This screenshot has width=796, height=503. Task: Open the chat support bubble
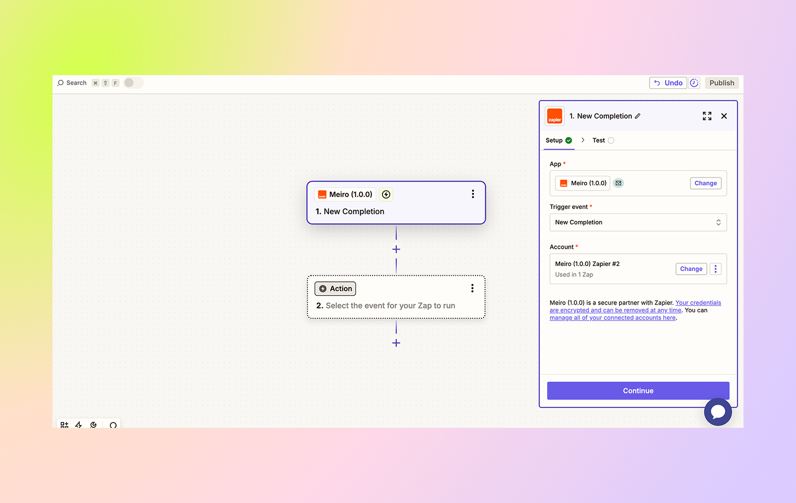(x=718, y=412)
